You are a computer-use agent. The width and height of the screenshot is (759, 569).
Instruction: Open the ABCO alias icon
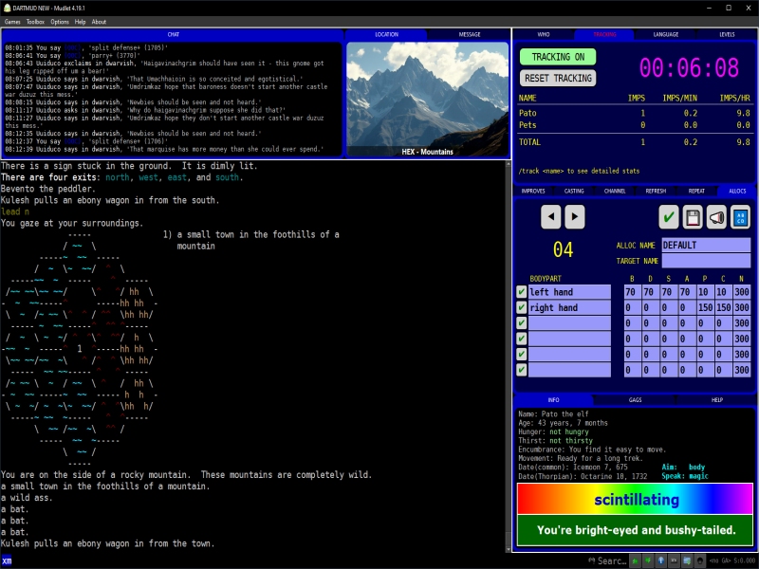tap(741, 217)
